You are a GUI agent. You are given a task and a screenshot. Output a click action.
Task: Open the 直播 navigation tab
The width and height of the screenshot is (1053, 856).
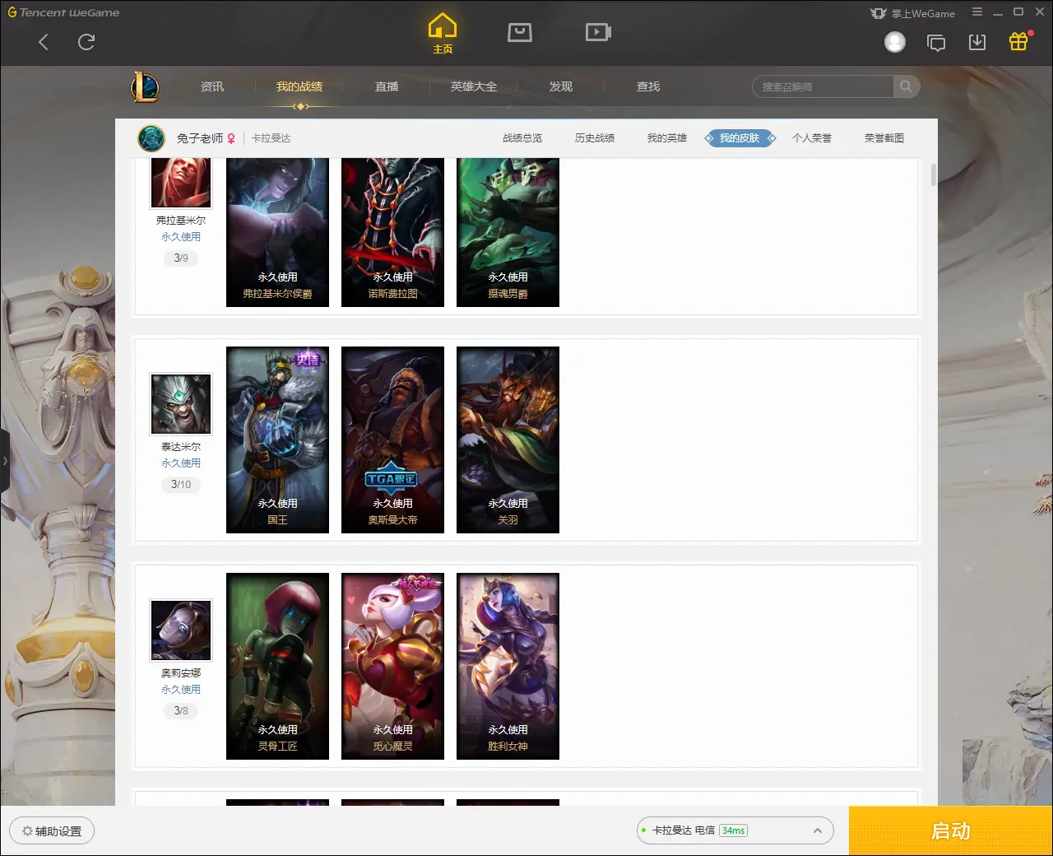(x=387, y=86)
